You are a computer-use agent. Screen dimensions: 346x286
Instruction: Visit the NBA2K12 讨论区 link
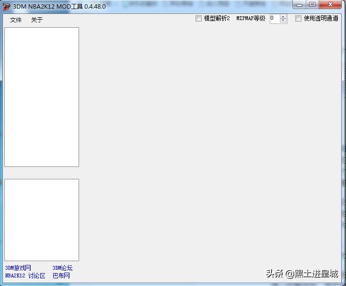(25, 275)
